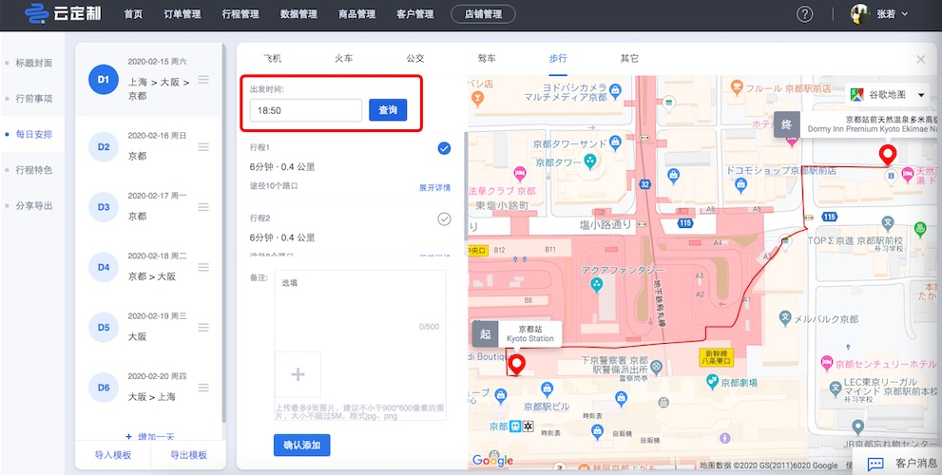Screen dimensions: 942x475
Task: Go to 行前事项 section
Action: (x=33, y=99)
